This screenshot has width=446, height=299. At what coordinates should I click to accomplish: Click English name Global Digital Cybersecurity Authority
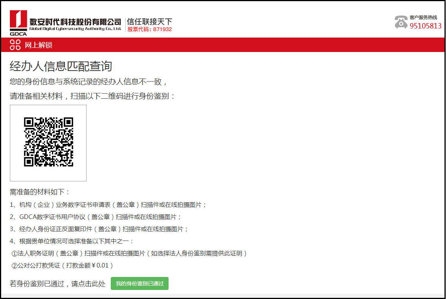[x=76, y=28]
